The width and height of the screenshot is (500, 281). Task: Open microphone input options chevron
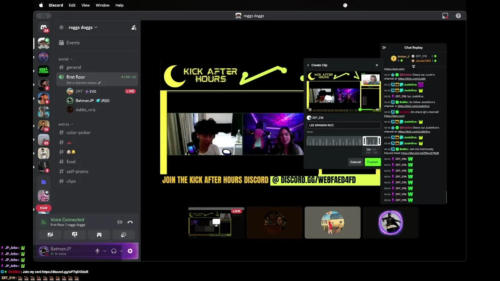[105, 251]
